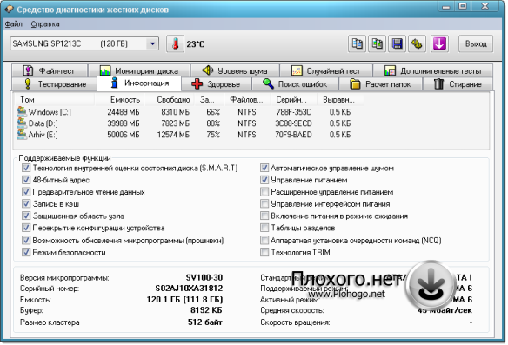Select the Arhiv (E:) volume row
508x345 pixels.
[x=184, y=135]
